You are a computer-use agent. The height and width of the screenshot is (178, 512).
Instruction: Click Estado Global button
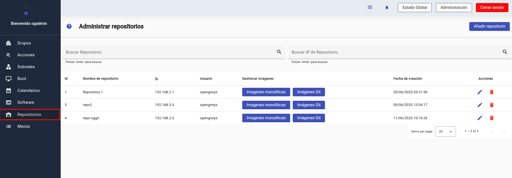pos(414,7)
